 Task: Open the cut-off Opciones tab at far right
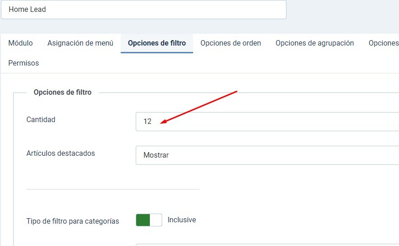[x=384, y=43]
